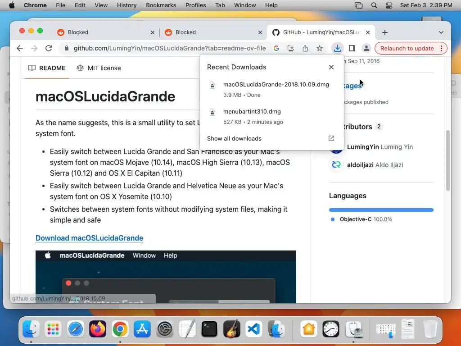This screenshot has width=461, height=346.
Task: Open Terminal from the Dock
Action: pyautogui.click(x=209, y=329)
